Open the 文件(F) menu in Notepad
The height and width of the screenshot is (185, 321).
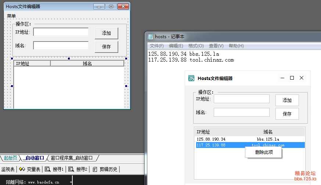coord(156,46)
